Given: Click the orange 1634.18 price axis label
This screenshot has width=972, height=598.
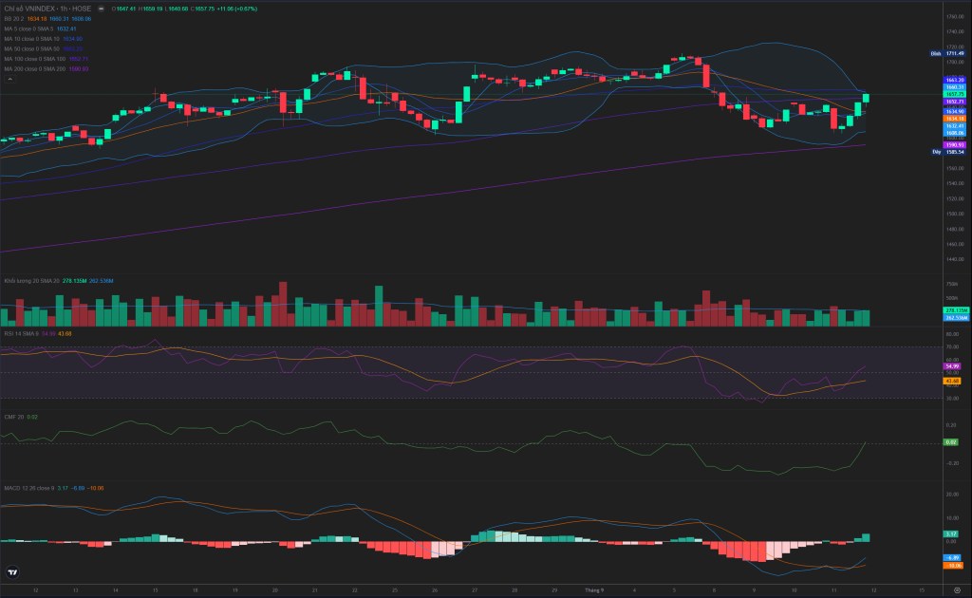Looking at the screenshot, I should coord(955,119).
